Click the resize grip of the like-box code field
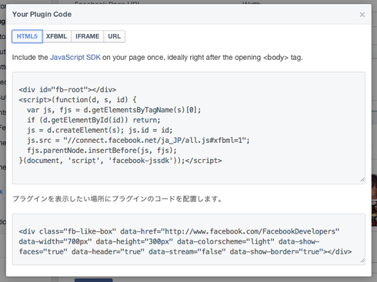This screenshot has height=282, width=377. click(x=362, y=260)
